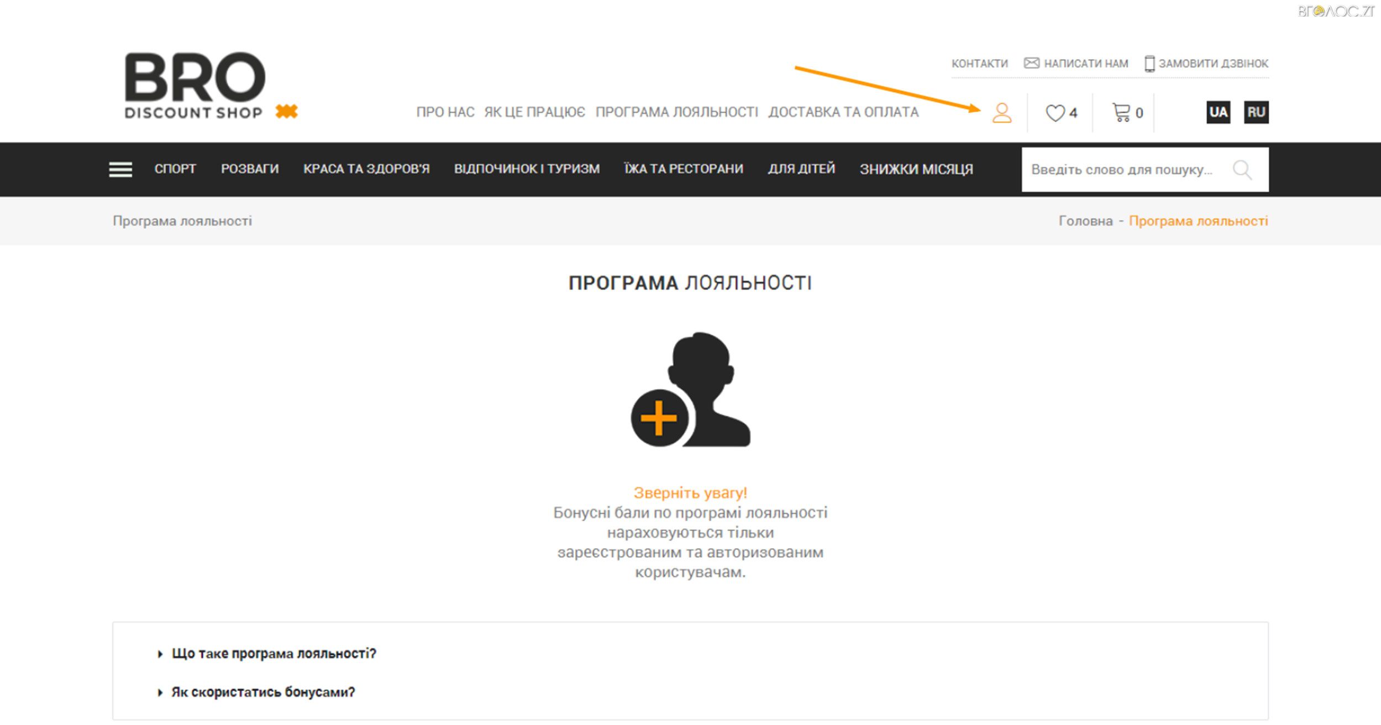The height and width of the screenshot is (725, 1381).
Task: Switch the site language to RU
Action: point(1256,112)
